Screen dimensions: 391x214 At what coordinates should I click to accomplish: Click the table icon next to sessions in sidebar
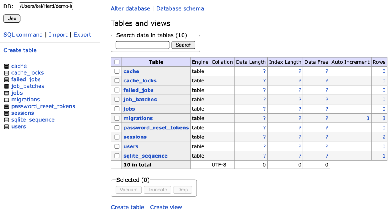coord(6,113)
